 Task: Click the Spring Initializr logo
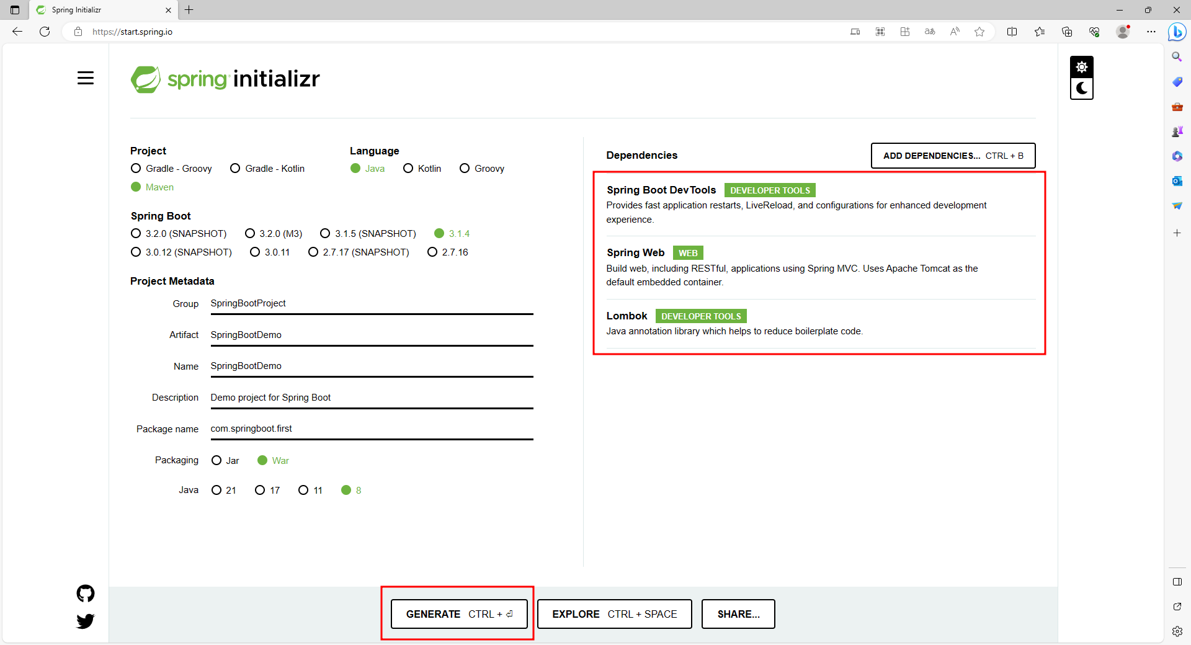(x=225, y=79)
